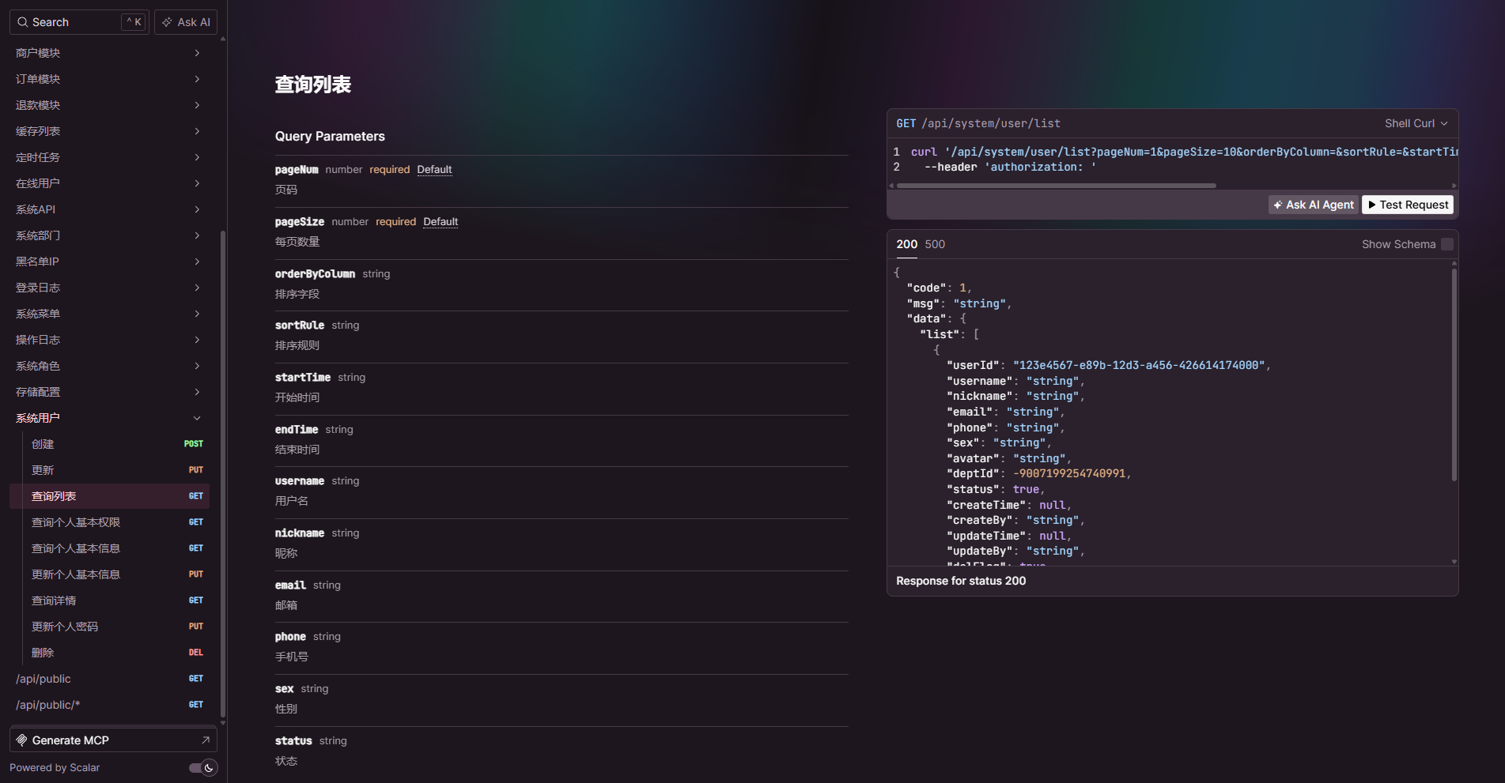The width and height of the screenshot is (1505, 783).
Task: Expand 商户模块 section
Action: click(x=108, y=53)
